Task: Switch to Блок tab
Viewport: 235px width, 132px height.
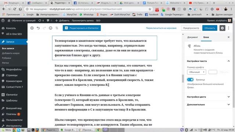Action: click(x=206, y=37)
